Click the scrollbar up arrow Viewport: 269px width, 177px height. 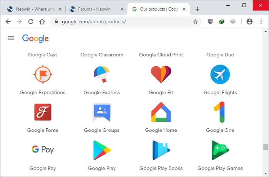(266, 31)
